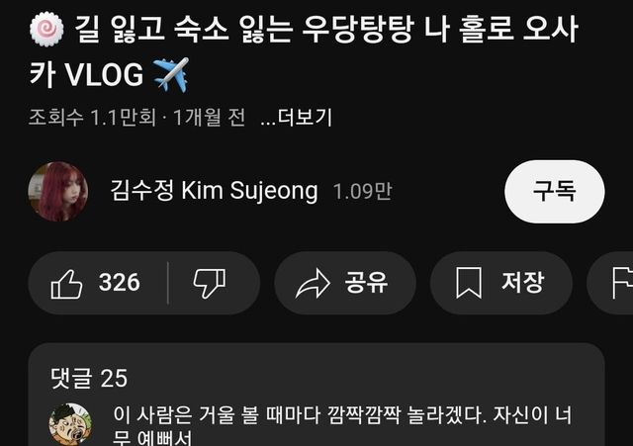Open Kim Sujeong channel avatar

(58, 191)
